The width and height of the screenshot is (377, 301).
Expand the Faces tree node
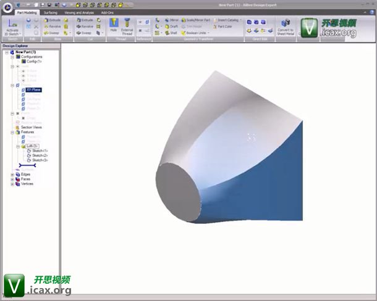pos(12,179)
